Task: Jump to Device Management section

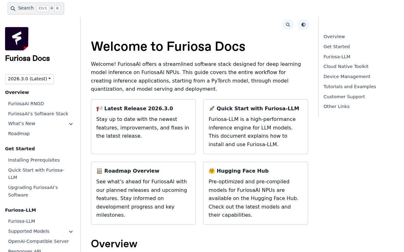Action: pyautogui.click(x=347, y=77)
